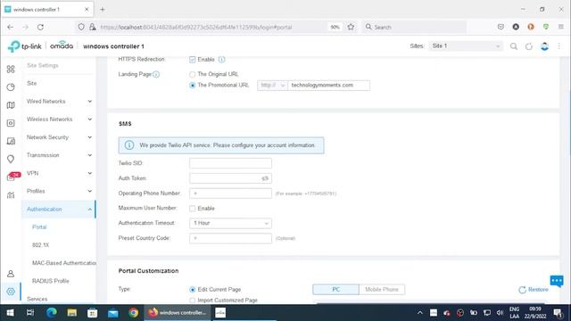Open RADIUS Profile item
Viewport: 571px width, 321px height.
pyautogui.click(x=50, y=281)
